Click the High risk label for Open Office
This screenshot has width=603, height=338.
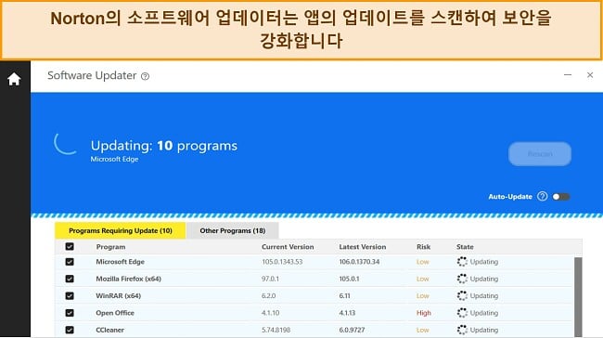pos(424,313)
